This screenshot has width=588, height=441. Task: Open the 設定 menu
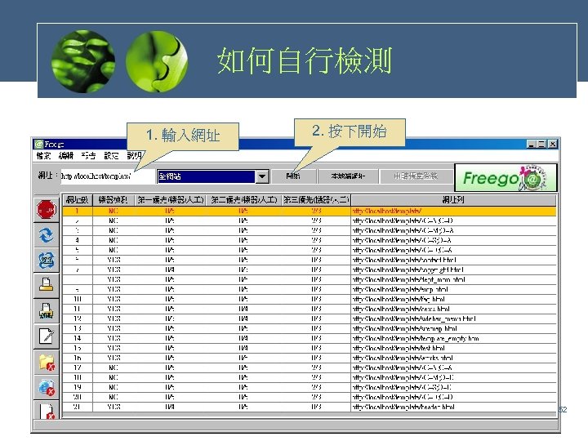[111, 155]
